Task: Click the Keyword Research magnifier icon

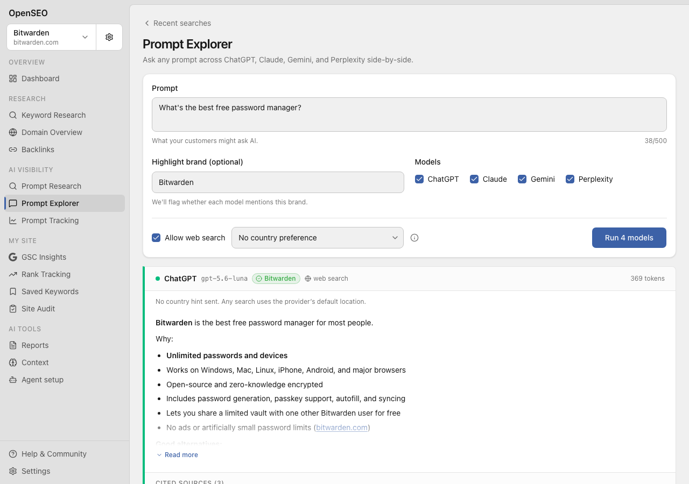Action: coord(13,115)
